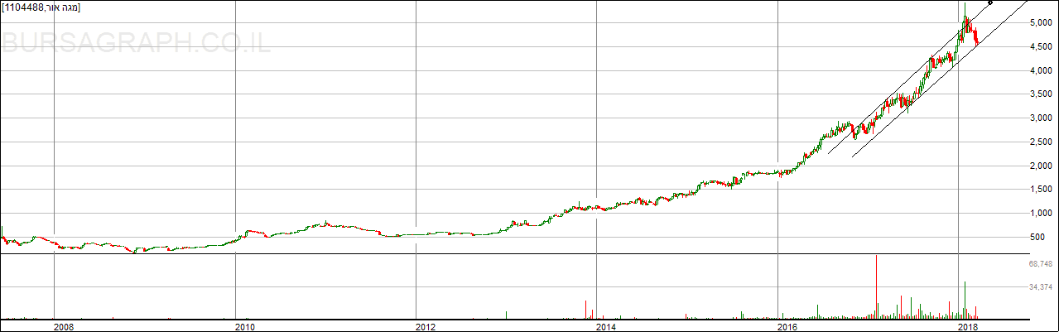
Task: Click the 3,000 price axis label
Action: [1041, 118]
